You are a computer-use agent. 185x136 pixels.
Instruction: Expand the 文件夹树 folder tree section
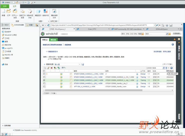coord(3,126)
